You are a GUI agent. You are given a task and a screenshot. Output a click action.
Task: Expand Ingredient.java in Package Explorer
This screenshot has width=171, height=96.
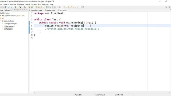tap(3, 23)
